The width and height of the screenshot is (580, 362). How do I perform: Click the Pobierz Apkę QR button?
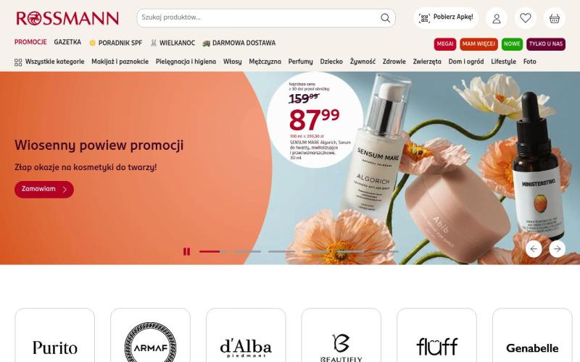pos(446,18)
